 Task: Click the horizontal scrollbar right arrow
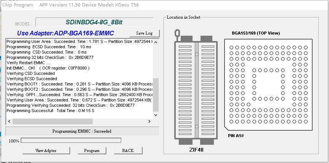tap(149, 121)
